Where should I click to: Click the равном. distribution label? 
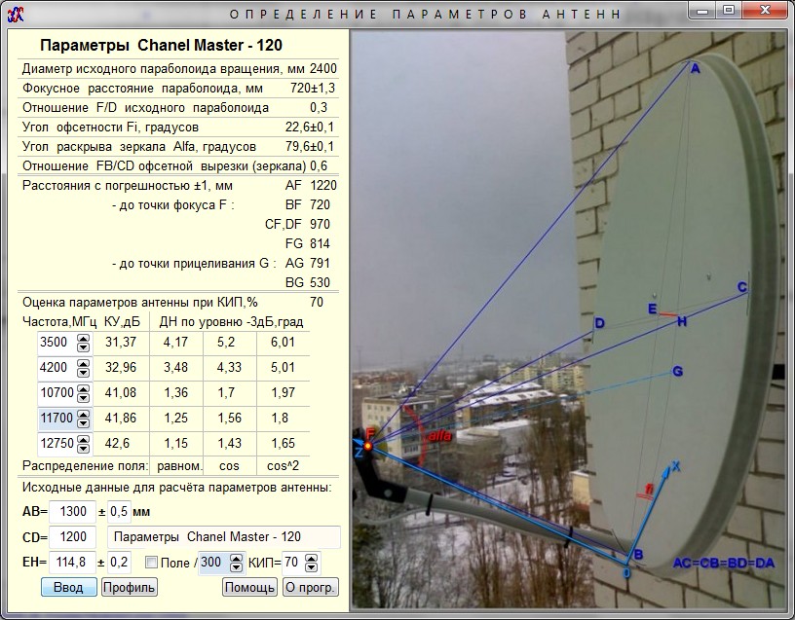point(179,466)
